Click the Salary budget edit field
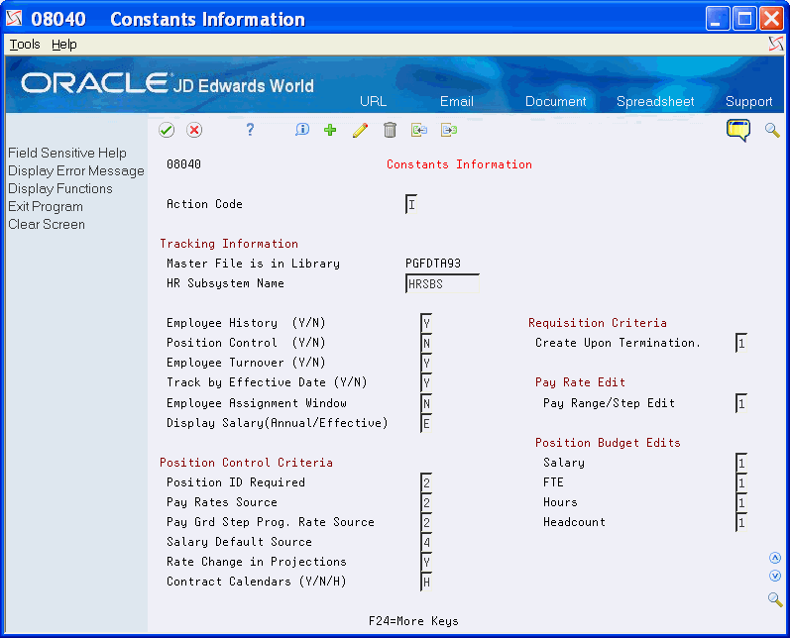 pos(741,463)
